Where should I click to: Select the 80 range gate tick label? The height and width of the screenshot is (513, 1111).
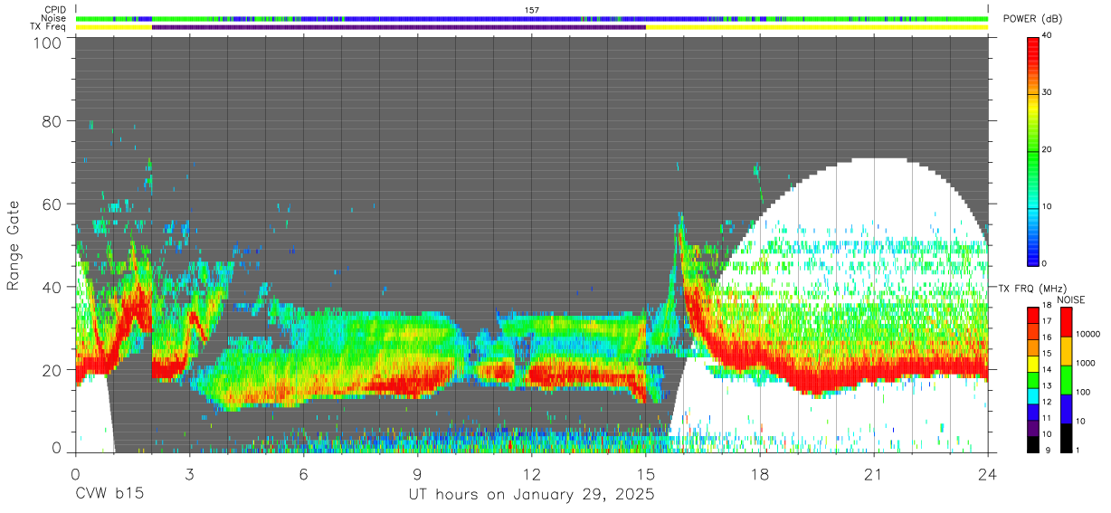pos(52,121)
